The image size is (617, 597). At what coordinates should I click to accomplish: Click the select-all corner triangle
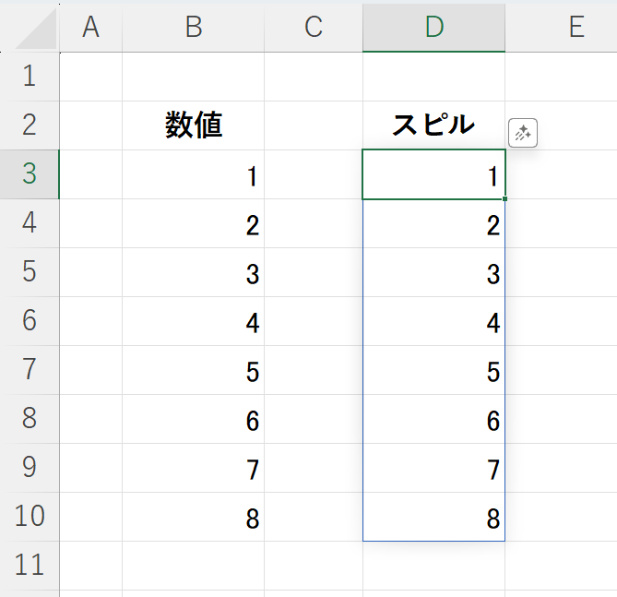37,30
